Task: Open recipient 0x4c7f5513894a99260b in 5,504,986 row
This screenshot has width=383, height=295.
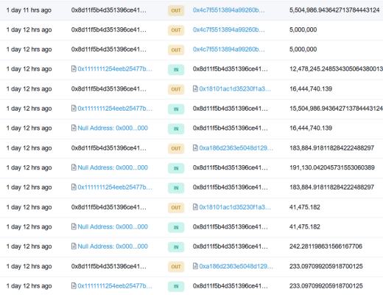Action: click(x=228, y=10)
